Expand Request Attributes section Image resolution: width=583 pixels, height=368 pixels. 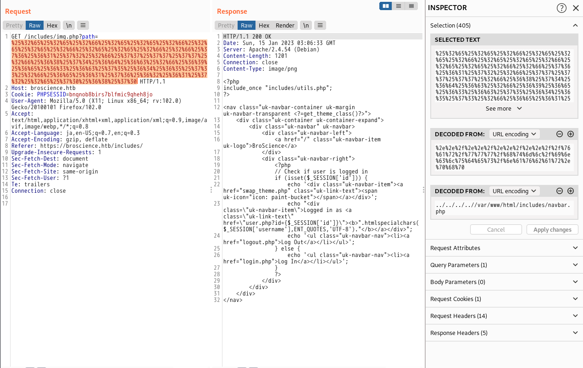point(504,248)
